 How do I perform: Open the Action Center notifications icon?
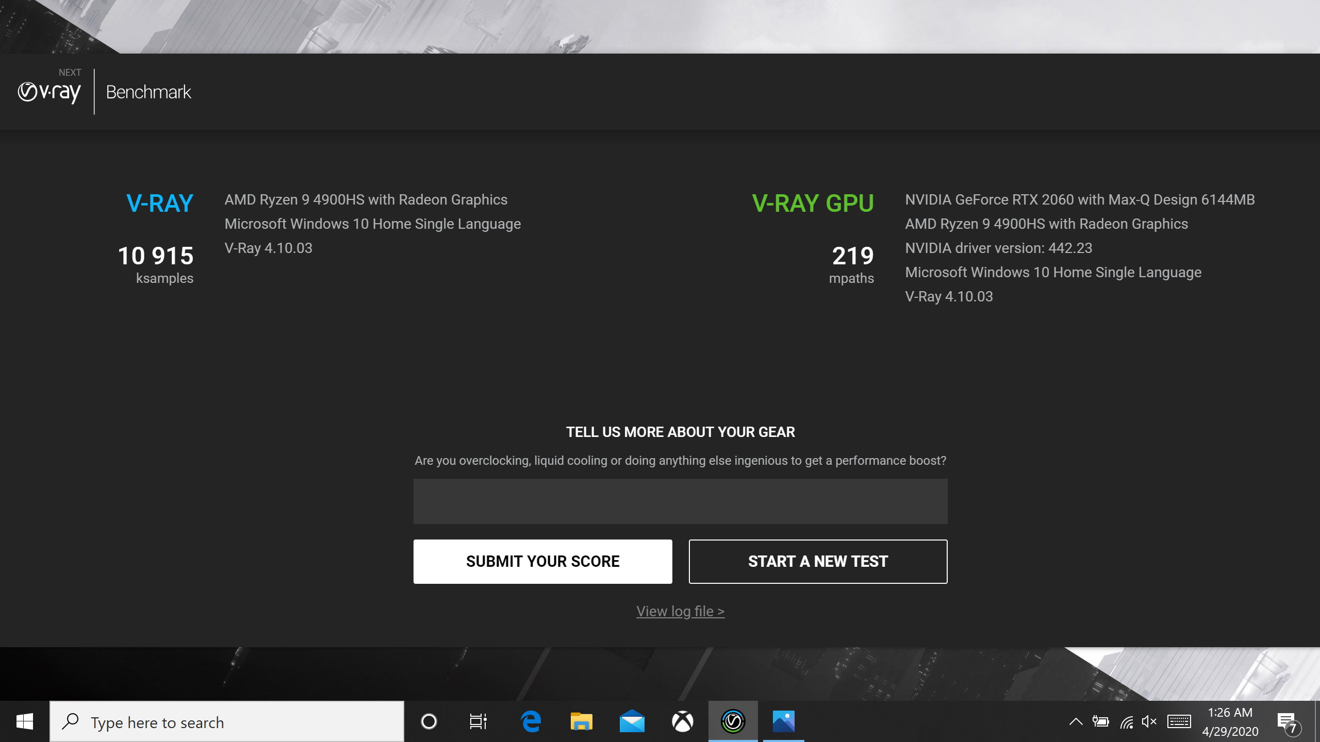(x=1289, y=722)
